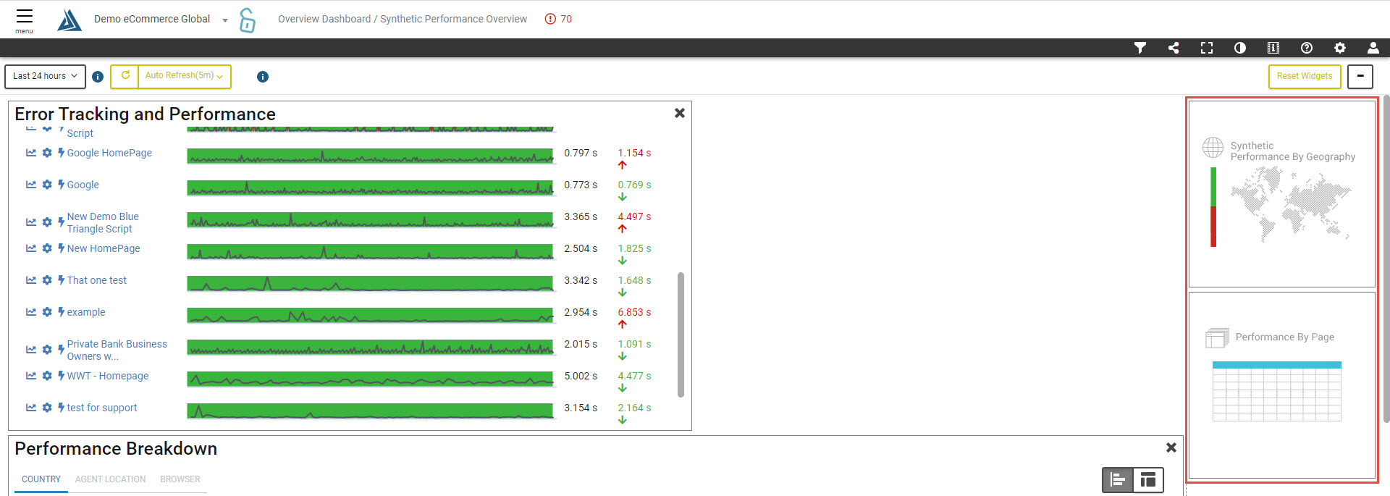This screenshot has width=1390, height=496.
Task: Add the Performance By Page widget
Action: coord(1282,385)
